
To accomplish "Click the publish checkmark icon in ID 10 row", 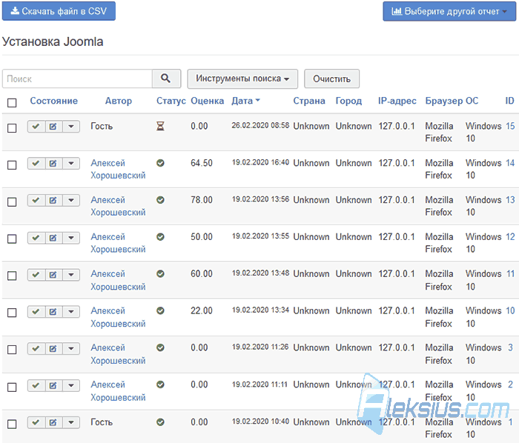I will (x=36, y=312).
